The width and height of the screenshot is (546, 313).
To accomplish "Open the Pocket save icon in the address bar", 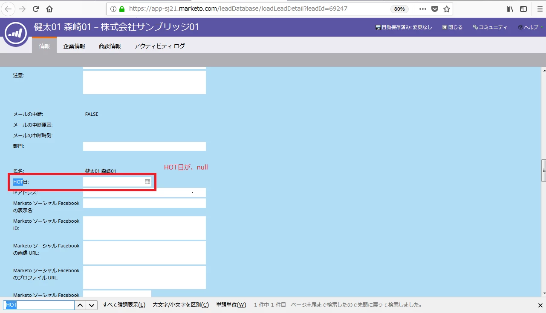I will click(x=434, y=9).
